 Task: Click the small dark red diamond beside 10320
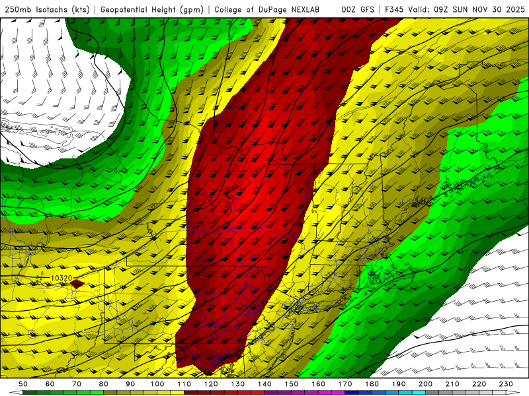click(77, 284)
